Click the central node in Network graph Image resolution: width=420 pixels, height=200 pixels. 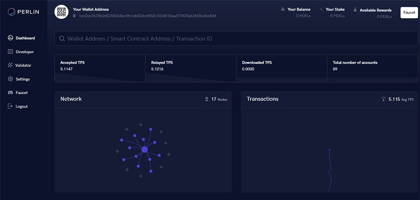(x=144, y=149)
